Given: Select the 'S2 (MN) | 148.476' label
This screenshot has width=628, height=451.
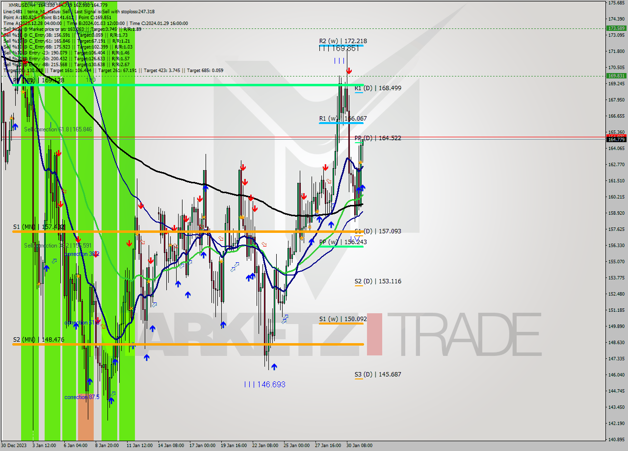Looking at the screenshot, I should tap(39, 340).
